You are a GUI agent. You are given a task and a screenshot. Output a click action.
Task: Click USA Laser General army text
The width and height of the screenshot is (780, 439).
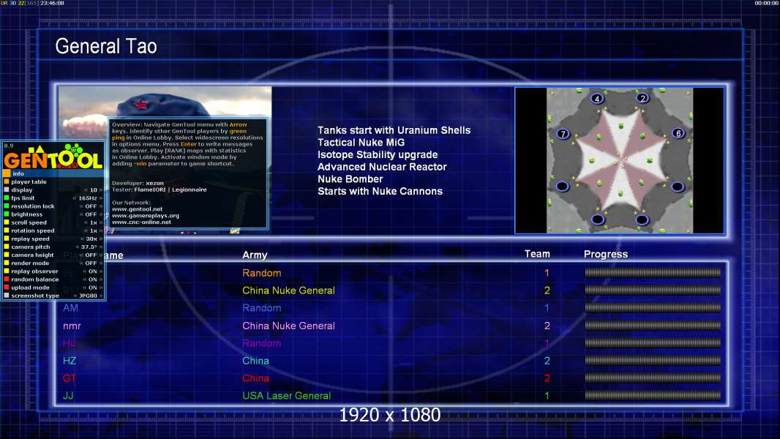tap(286, 396)
